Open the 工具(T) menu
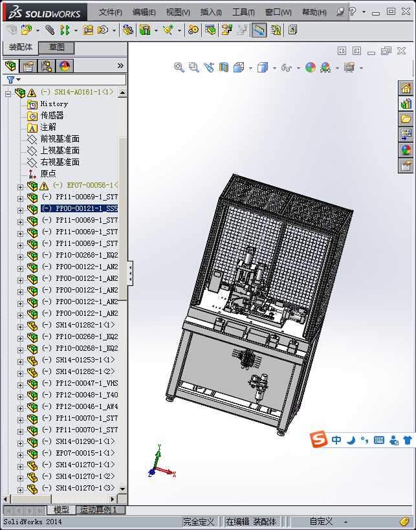Image resolution: width=416 pixels, height=530 pixels. 243,12
